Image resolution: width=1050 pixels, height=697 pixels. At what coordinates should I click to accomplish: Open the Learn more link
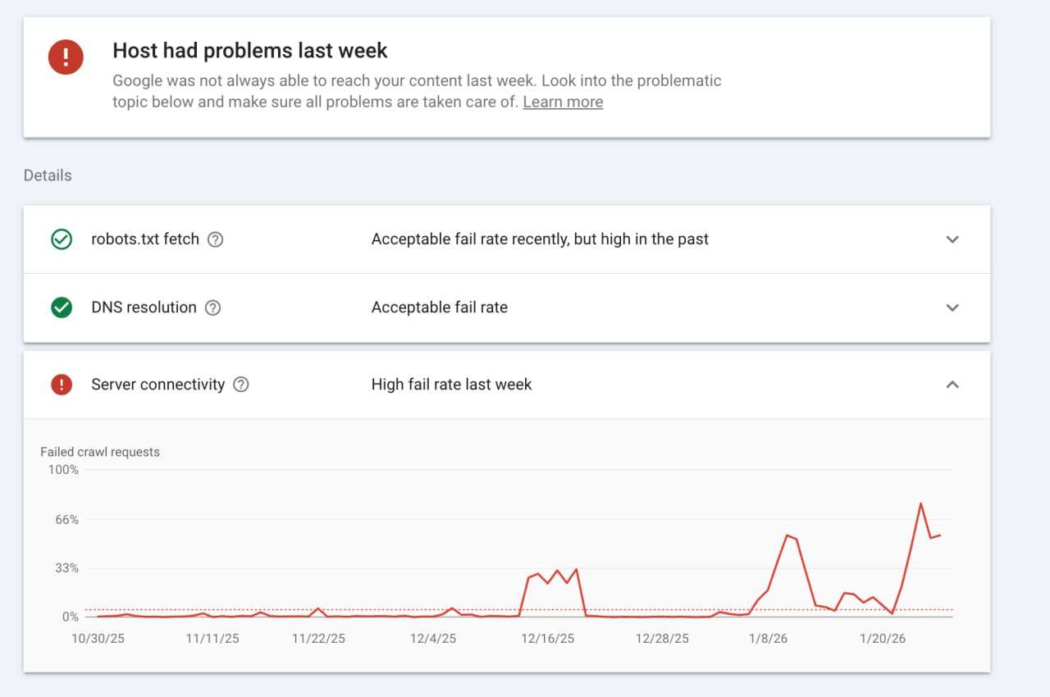click(563, 102)
